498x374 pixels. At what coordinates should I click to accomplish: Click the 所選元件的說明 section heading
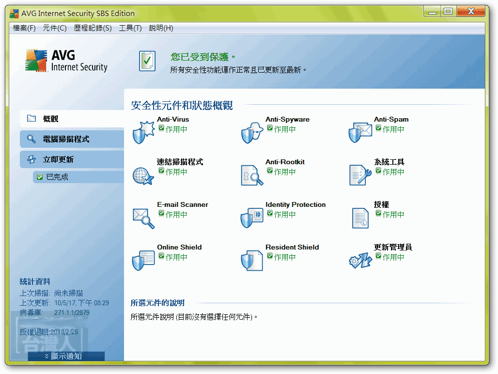point(157,303)
